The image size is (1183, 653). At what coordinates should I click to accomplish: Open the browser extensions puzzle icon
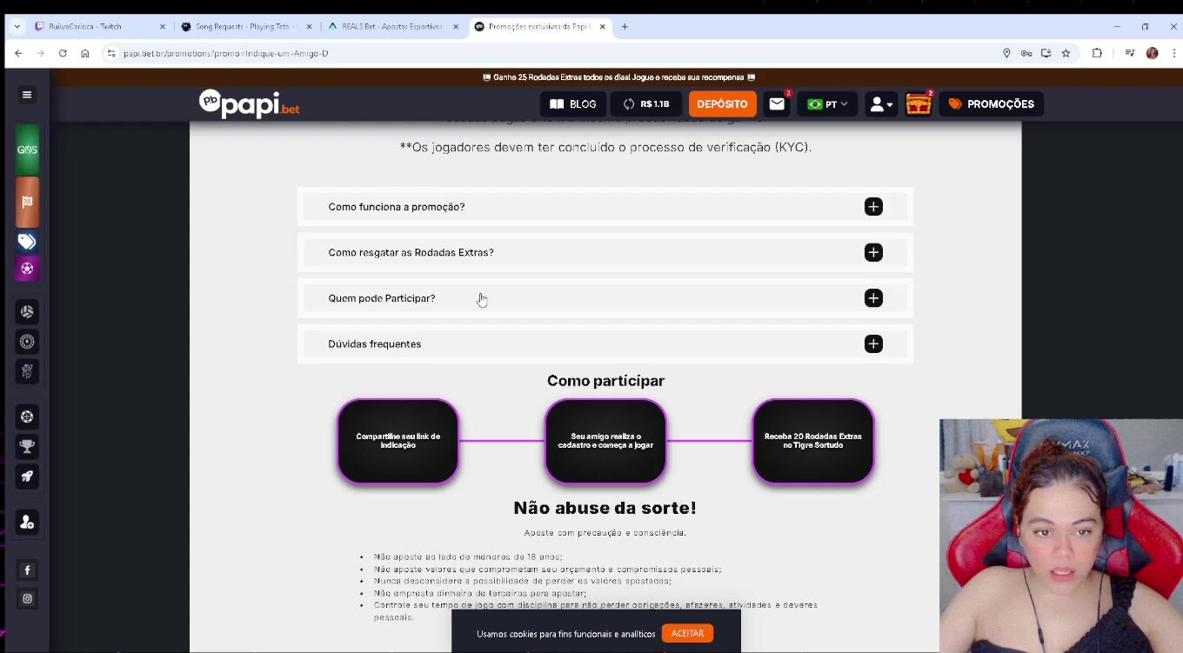coord(1097,53)
